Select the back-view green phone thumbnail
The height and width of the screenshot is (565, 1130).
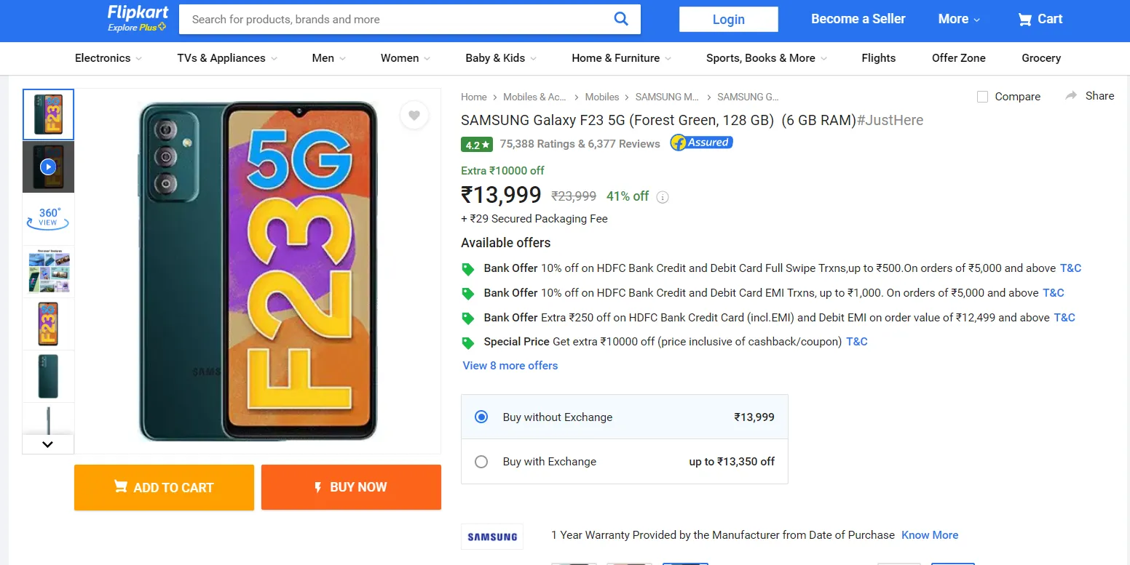point(48,376)
